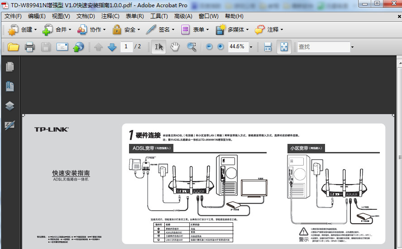The height and width of the screenshot is (249, 402).
Task: Expand the 注释 dropdown arrow
Action: (282, 30)
